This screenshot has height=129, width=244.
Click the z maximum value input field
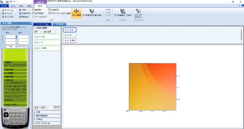click(x=24, y=43)
